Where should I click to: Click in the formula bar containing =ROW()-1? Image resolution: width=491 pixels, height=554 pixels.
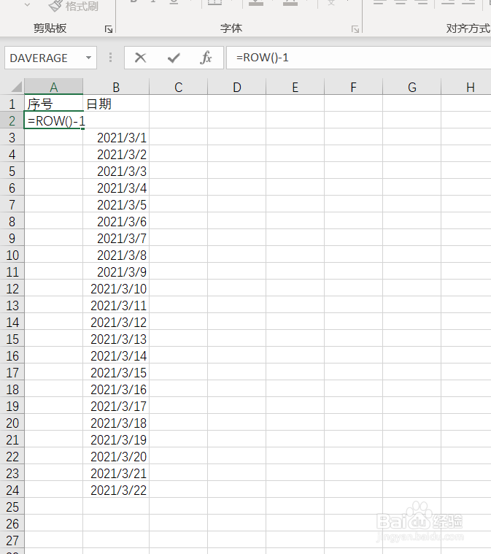tap(358, 58)
